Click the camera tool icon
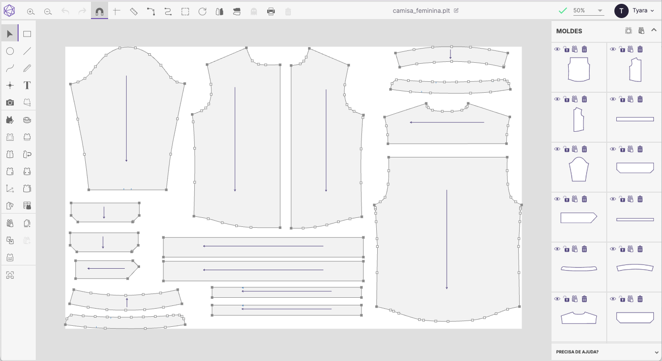Screen dimensions: 662x361 (10, 103)
